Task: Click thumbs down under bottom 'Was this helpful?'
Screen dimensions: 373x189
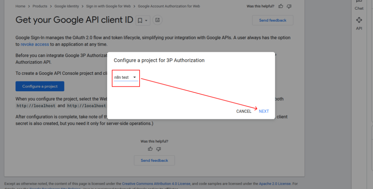Action: [x=158, y=149]
